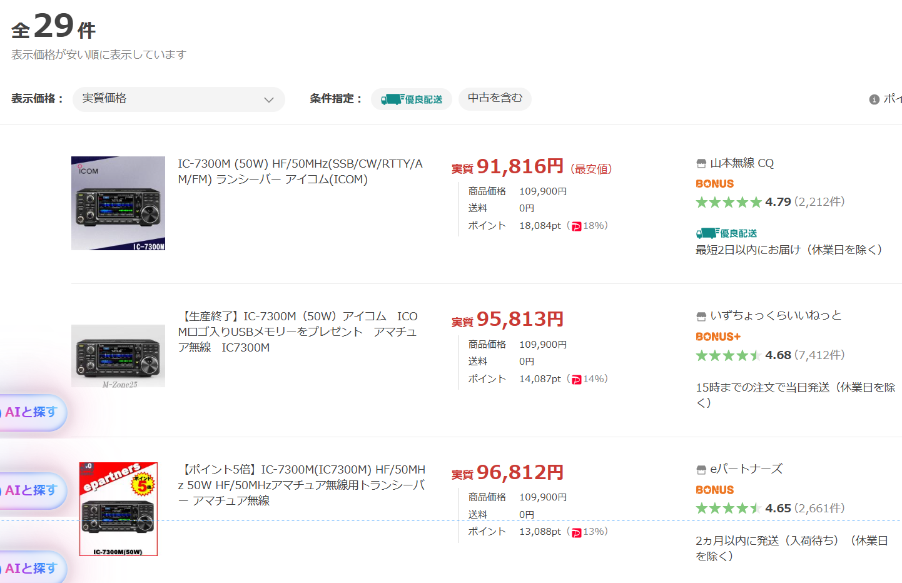
Task: Toggle the 優良配送 filter chip
Action: click(x=412, y=99)
